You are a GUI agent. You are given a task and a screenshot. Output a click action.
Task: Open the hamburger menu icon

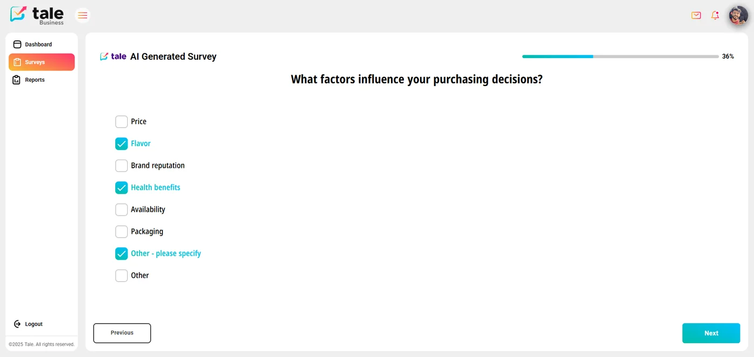(82, 15)
